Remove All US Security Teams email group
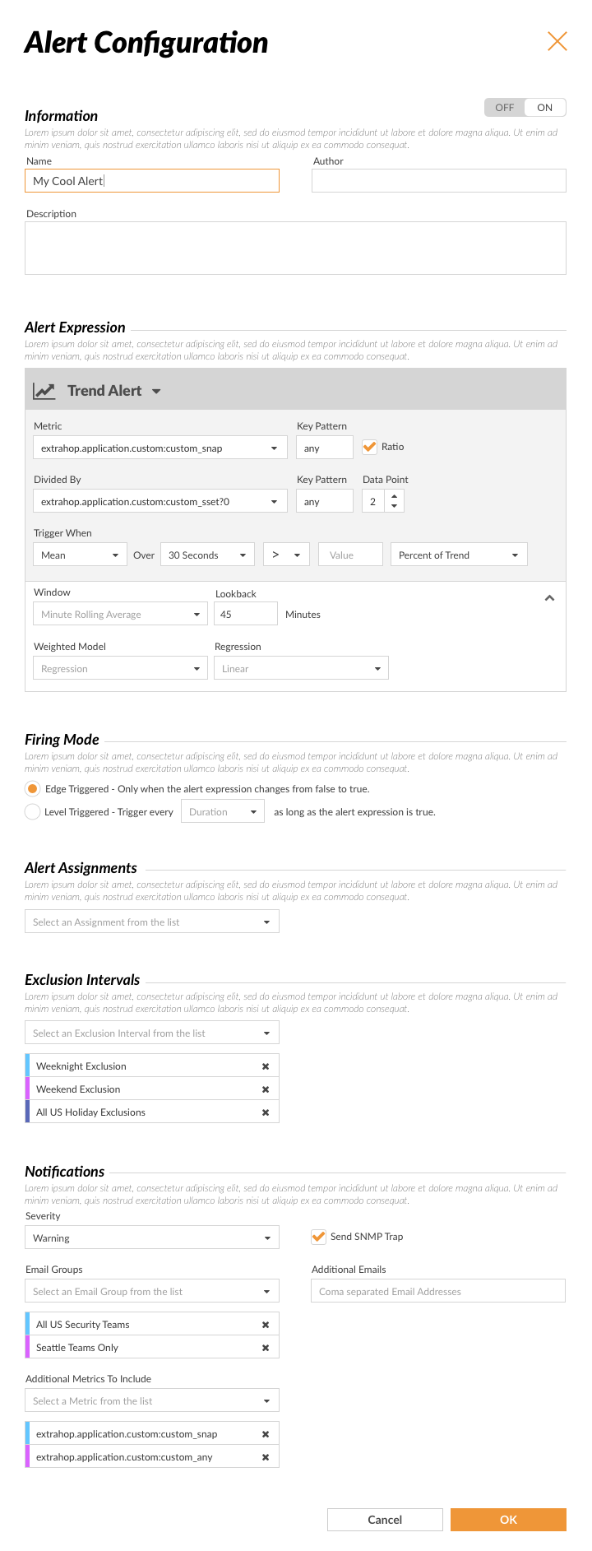 click(x=266, y=1325)
